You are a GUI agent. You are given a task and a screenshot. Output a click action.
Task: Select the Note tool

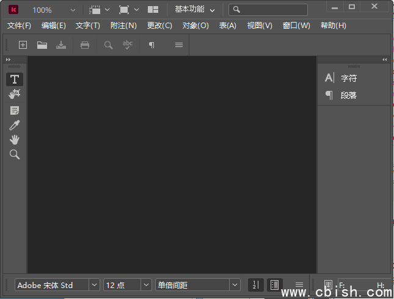[15, 110]
